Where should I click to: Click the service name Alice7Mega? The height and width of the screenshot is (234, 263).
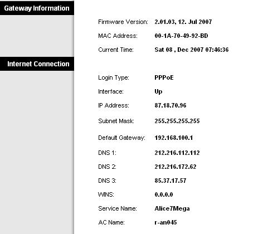(x=172, y=208)
